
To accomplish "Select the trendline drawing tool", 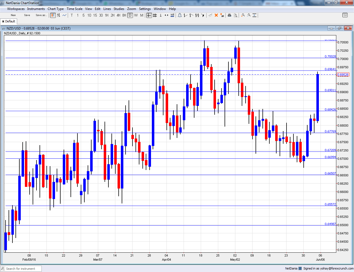I will point(185,15).
